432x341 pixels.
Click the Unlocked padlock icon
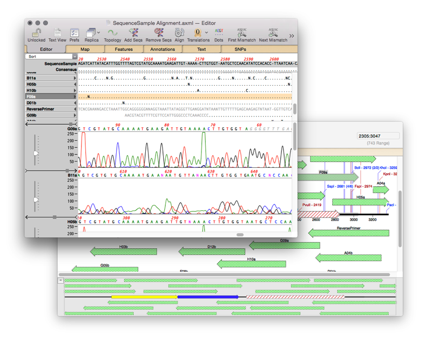point(36,33)
